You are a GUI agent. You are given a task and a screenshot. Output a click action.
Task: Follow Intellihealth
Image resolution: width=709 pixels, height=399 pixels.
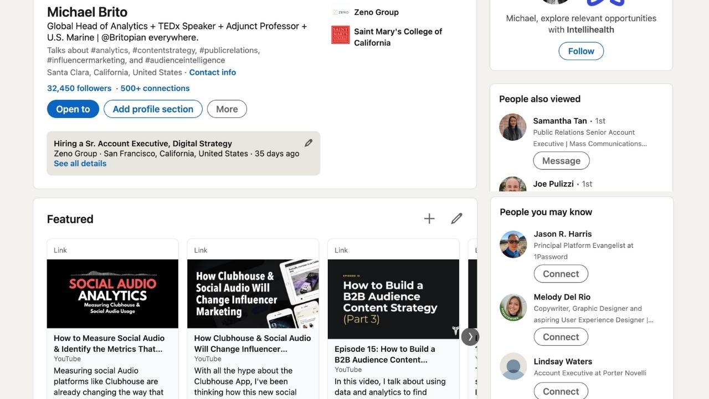pos(581,51)
